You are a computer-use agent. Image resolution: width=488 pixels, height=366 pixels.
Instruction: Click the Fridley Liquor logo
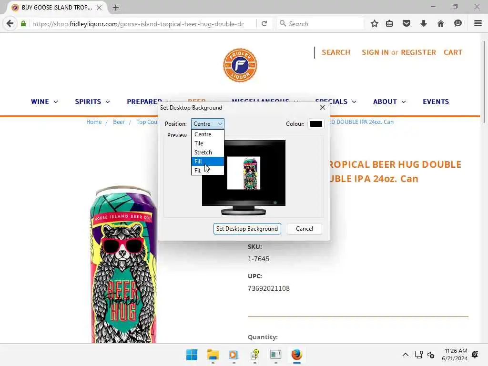[x=240, y=65]
